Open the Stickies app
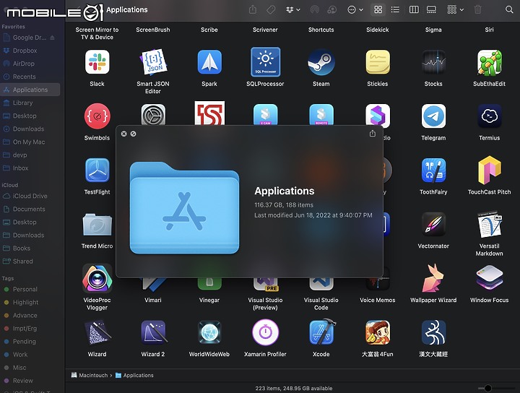Image resolution: width=520 pixels, height=393 pixels. pos(378,62)
